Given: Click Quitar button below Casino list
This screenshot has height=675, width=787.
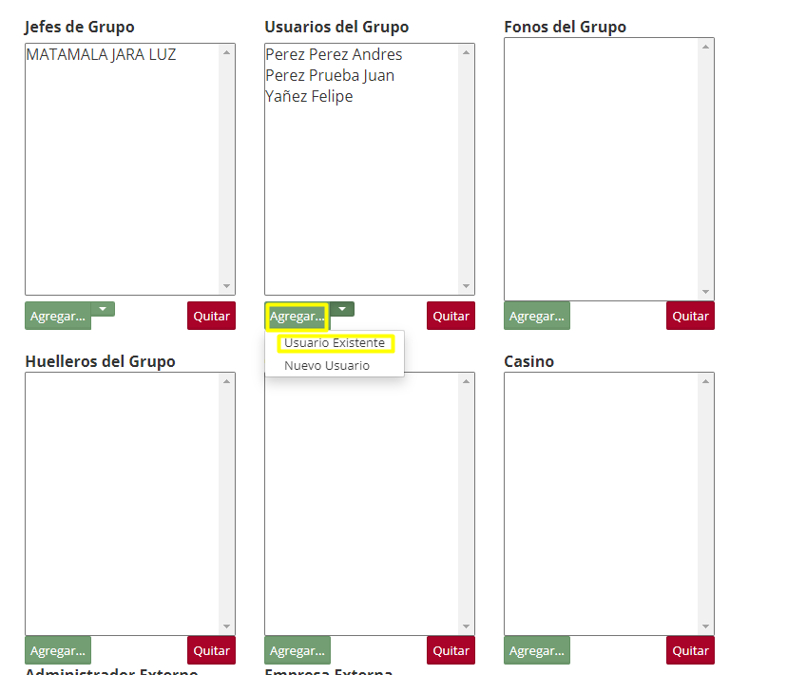Looking at the screenshot, I should coord(690,651).
